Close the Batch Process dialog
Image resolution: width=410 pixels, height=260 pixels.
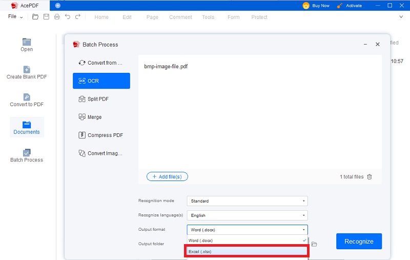378,44
